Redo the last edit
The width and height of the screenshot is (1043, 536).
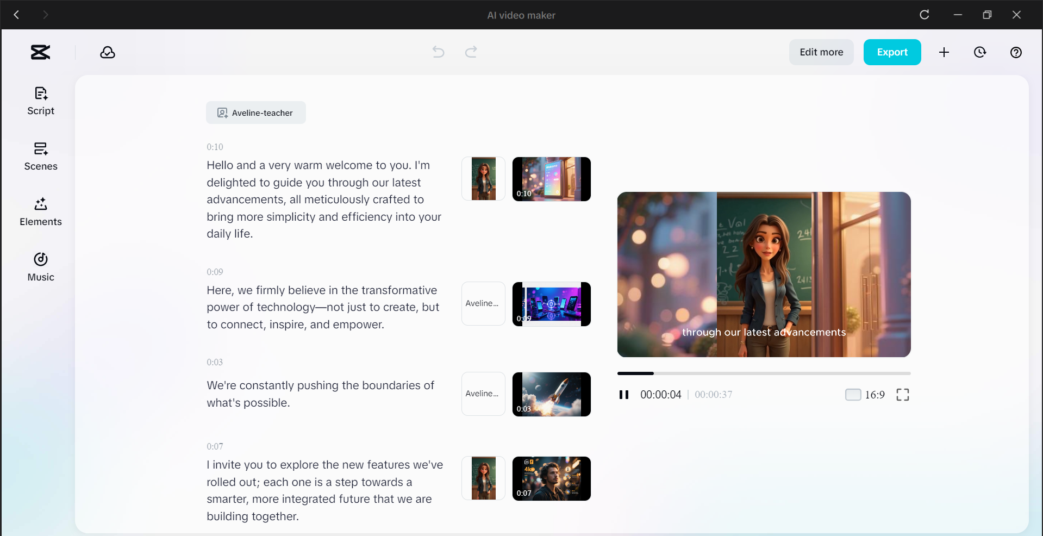pyautogui.click(x=471, y=52)
